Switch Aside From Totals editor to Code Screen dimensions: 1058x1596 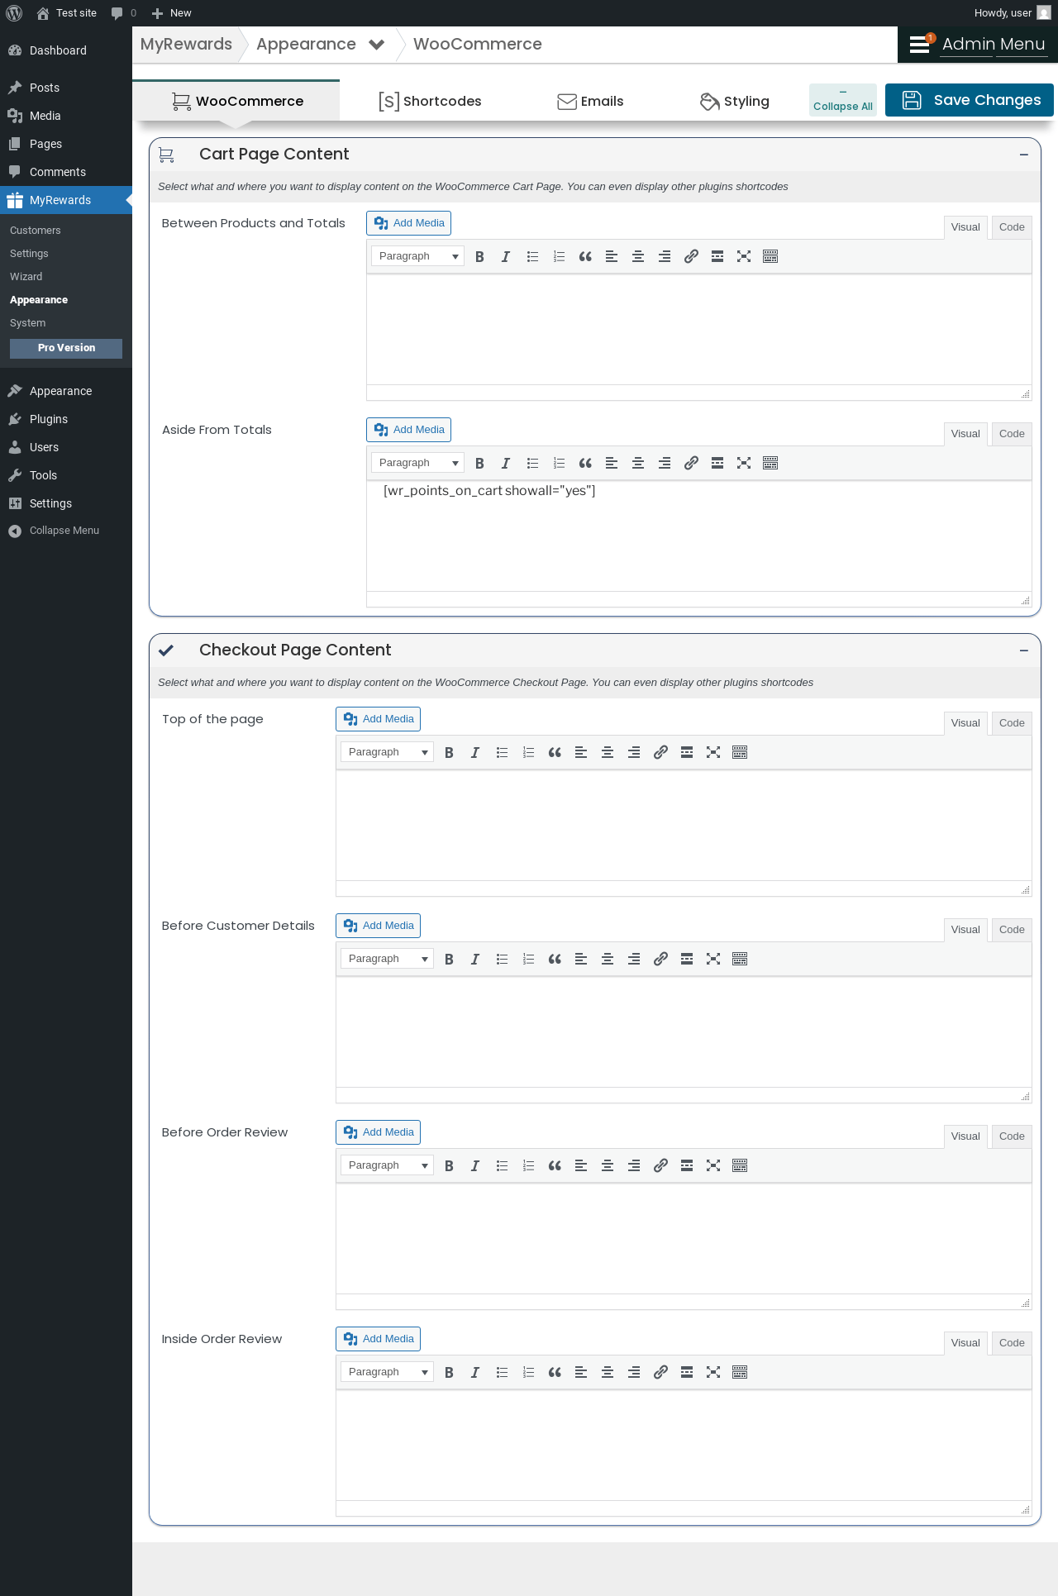point(1012,434)
